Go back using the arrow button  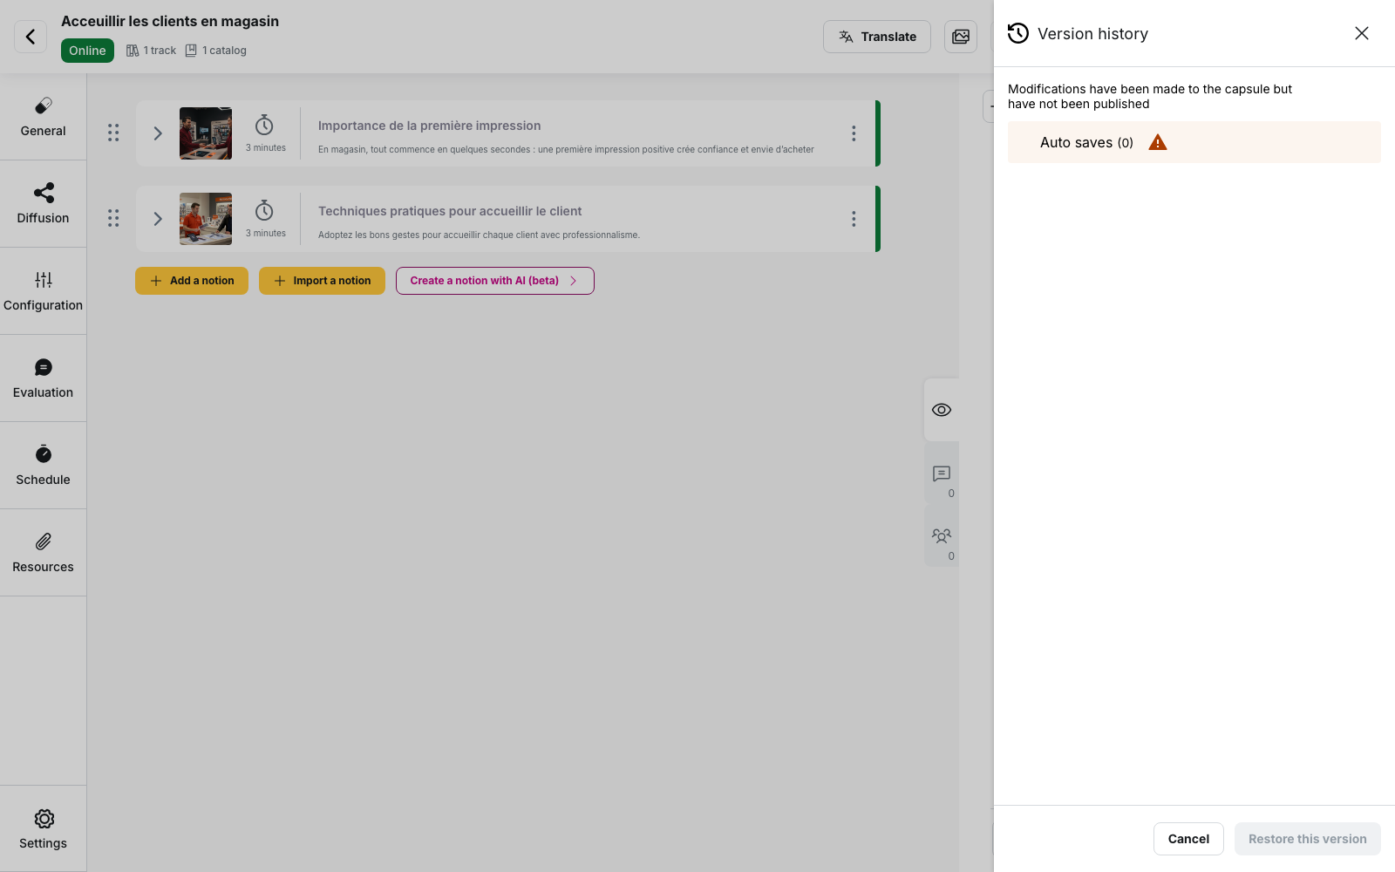(x=31, y=37)
